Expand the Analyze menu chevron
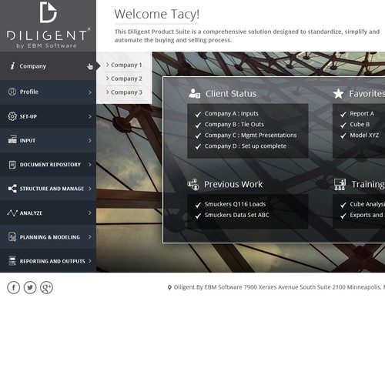This screenshot has height=385, width=385. [x=89, y=213]
